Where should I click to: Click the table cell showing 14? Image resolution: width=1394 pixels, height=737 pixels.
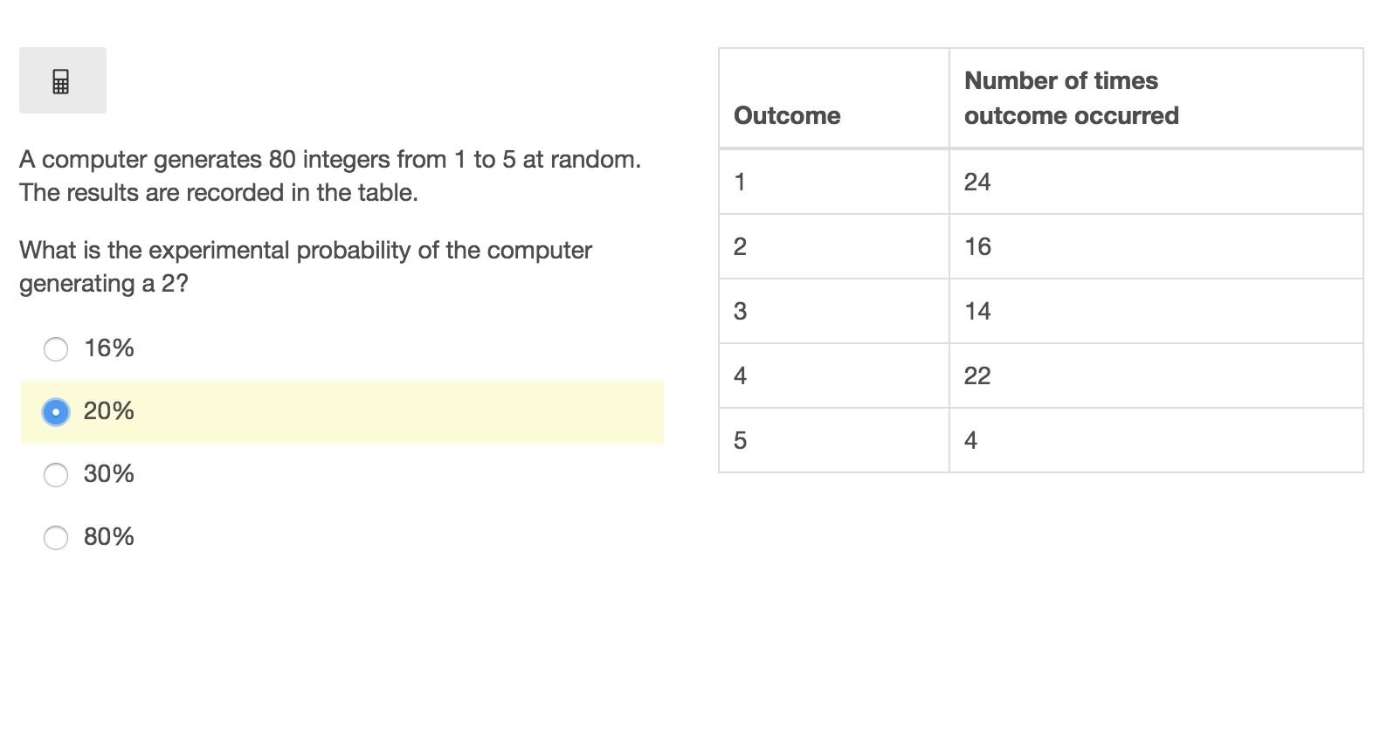tap(1156, 311)
